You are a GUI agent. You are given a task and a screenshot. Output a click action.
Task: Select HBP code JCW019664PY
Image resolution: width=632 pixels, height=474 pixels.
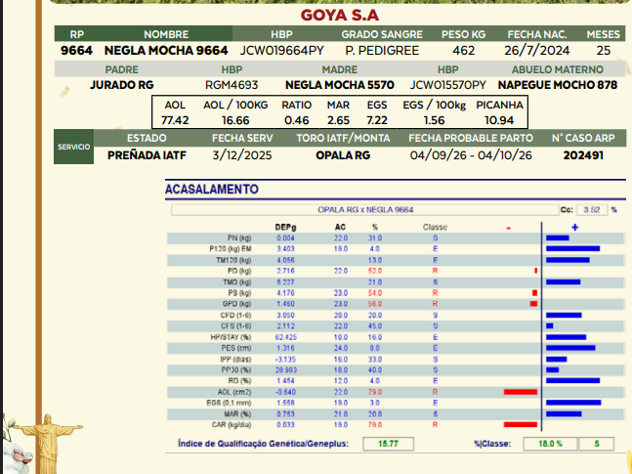point(281,51)
